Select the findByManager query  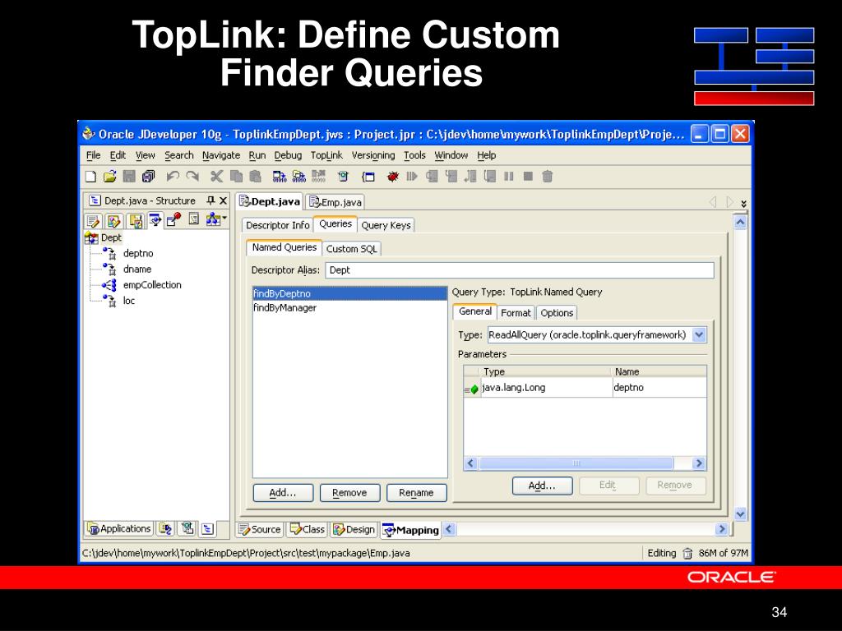tap(349, 308)
